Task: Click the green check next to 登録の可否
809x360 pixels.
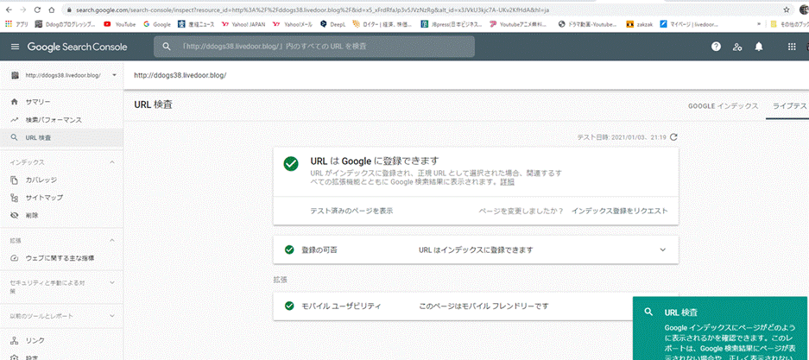Action: [289, 249]
